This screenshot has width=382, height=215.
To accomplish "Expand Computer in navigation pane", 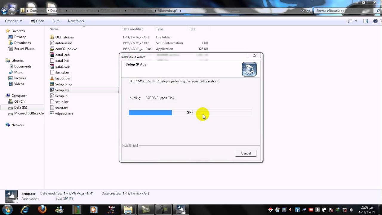I will click(19, 96).
